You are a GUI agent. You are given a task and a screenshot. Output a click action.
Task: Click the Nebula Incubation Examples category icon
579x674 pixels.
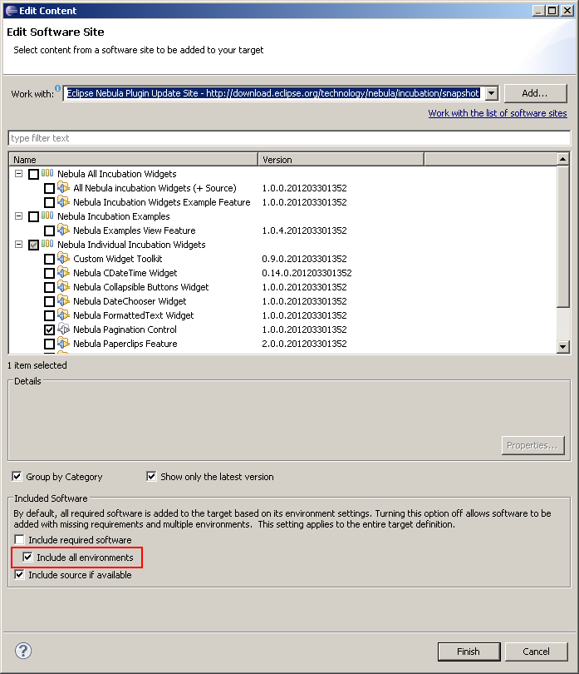pos(47,216)
